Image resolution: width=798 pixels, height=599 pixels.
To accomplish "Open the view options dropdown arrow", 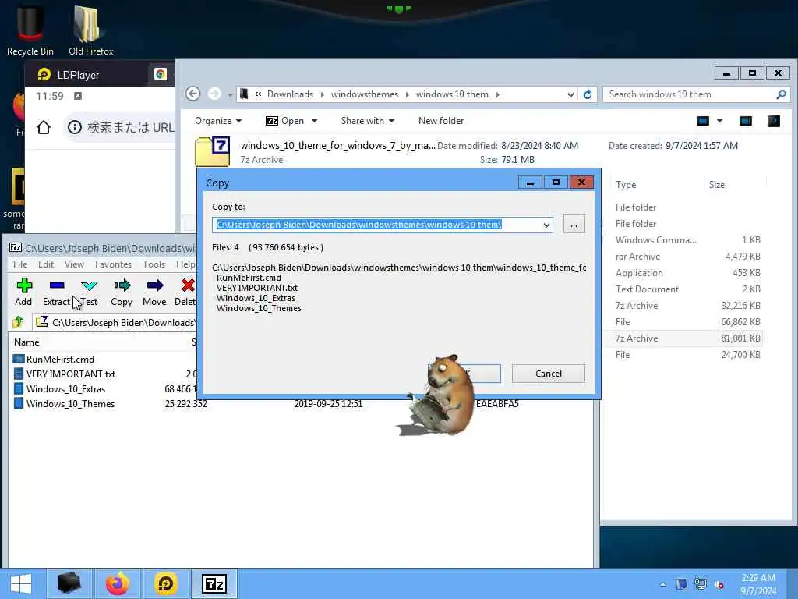I will point(719,121).
